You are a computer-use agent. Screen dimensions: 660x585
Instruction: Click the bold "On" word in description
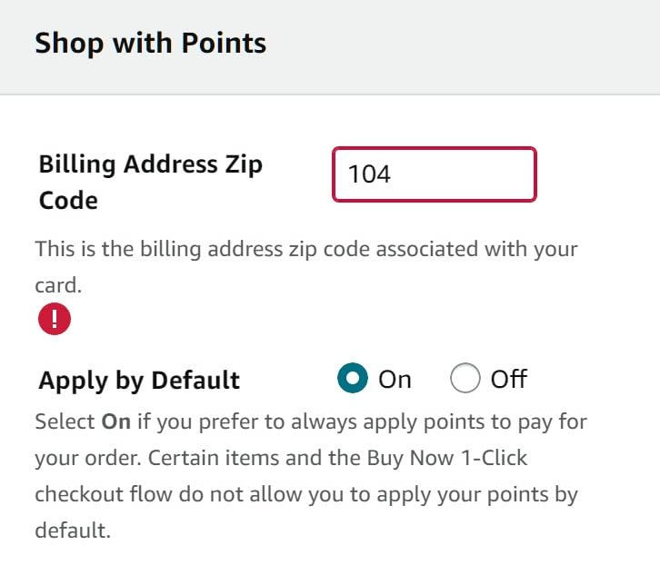(115, 422)
